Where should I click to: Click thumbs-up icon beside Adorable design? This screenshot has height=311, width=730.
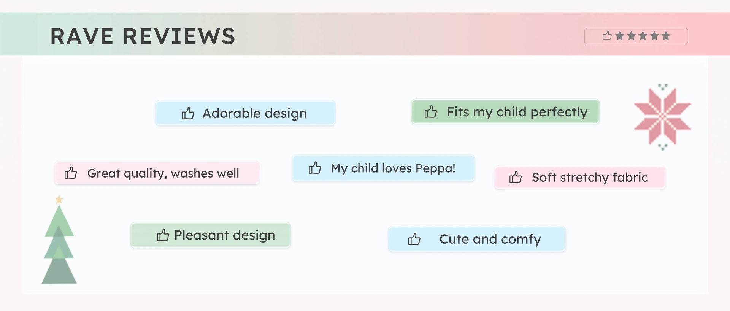click(x=188, y=113)
